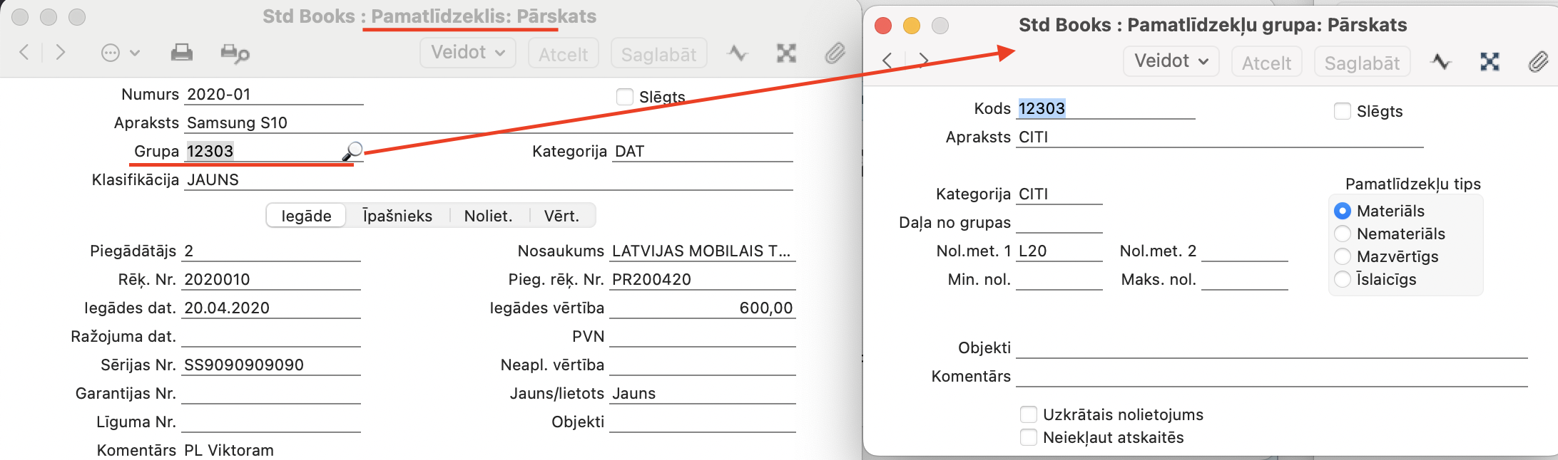Open print preview icon with magnifier
Image resolution: width=1558 pixels, height=460 pixels.
coord(235,53)
